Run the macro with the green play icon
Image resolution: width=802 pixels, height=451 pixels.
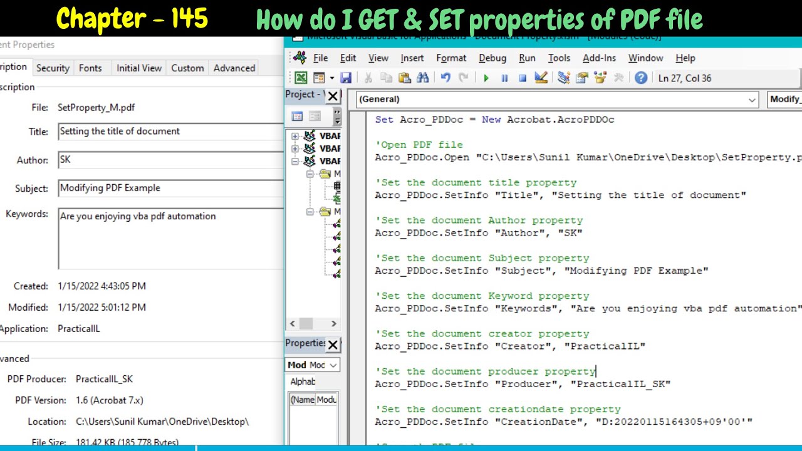[486, 78]
